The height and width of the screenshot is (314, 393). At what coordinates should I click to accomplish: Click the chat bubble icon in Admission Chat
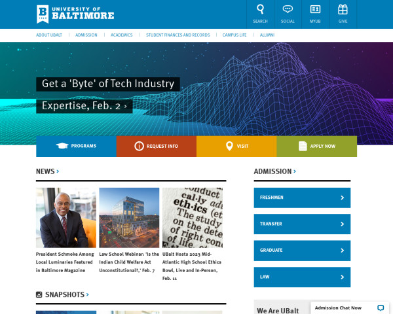pos(381,307)
